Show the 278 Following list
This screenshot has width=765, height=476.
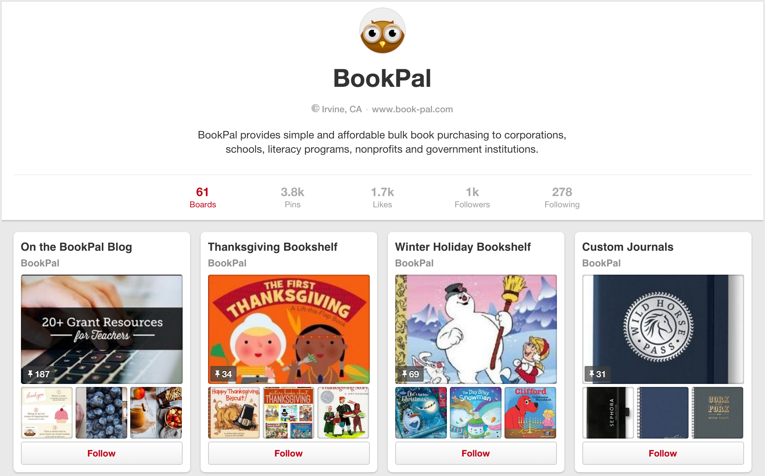(x=562, y=198)
